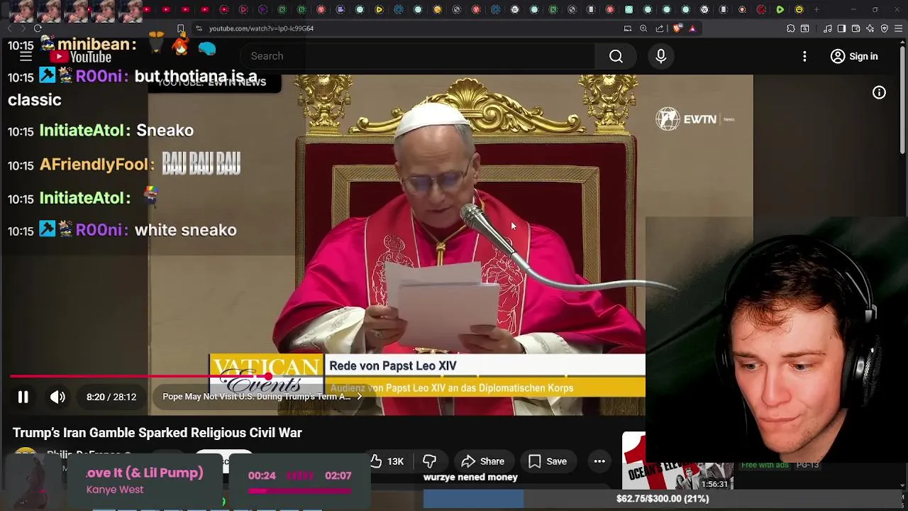Click the EWTN logo in video
Viewport: 908px width, 511px height.
695,119
